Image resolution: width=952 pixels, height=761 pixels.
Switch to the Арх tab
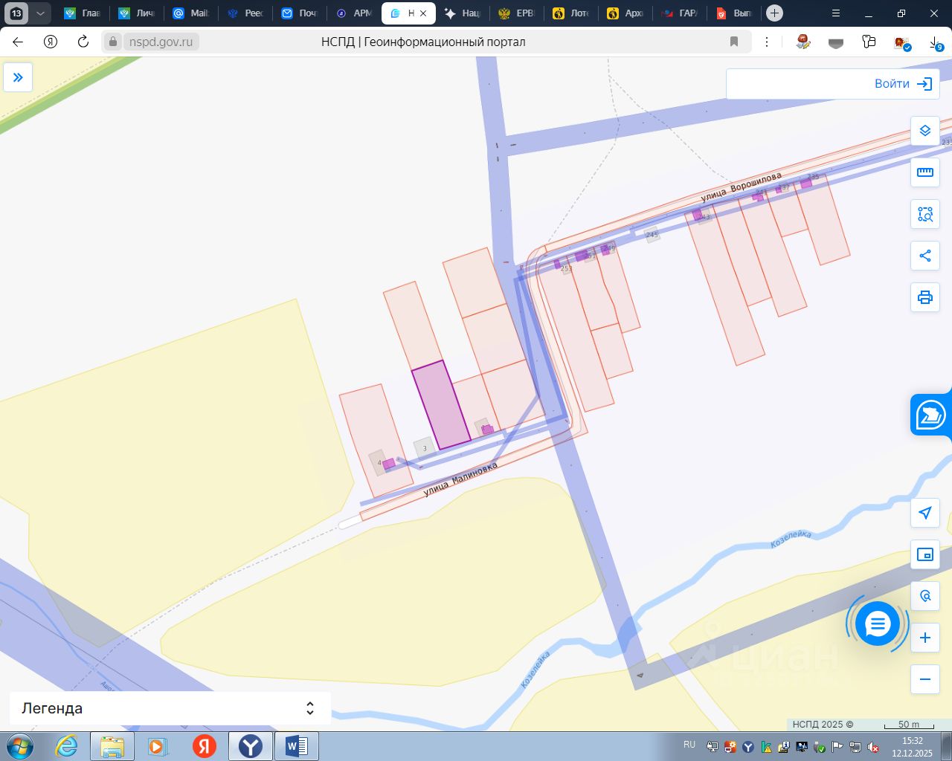click(x=625, y=13)
